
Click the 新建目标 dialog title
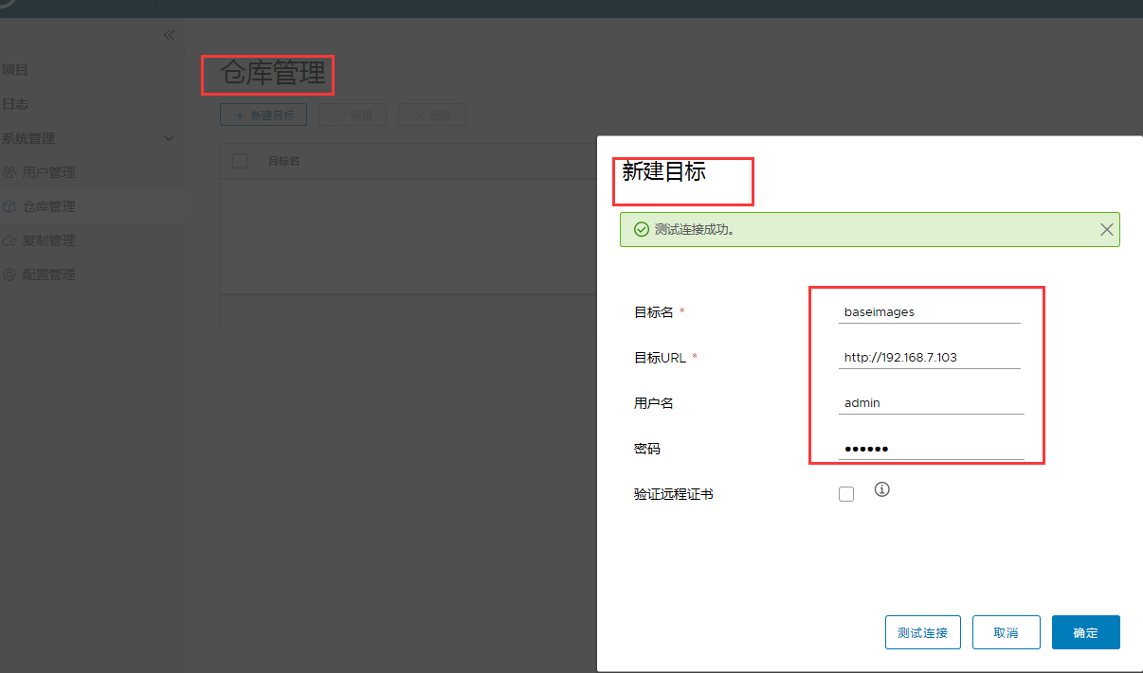[x=663, y=171]
